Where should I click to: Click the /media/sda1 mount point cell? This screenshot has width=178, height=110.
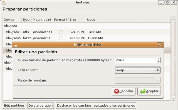click(43, 32)
